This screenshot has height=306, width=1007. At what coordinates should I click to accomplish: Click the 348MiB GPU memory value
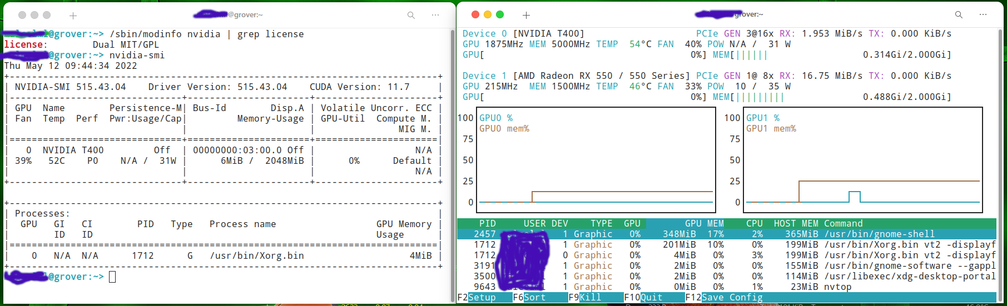pyautogui.click(x=679, y=234)
